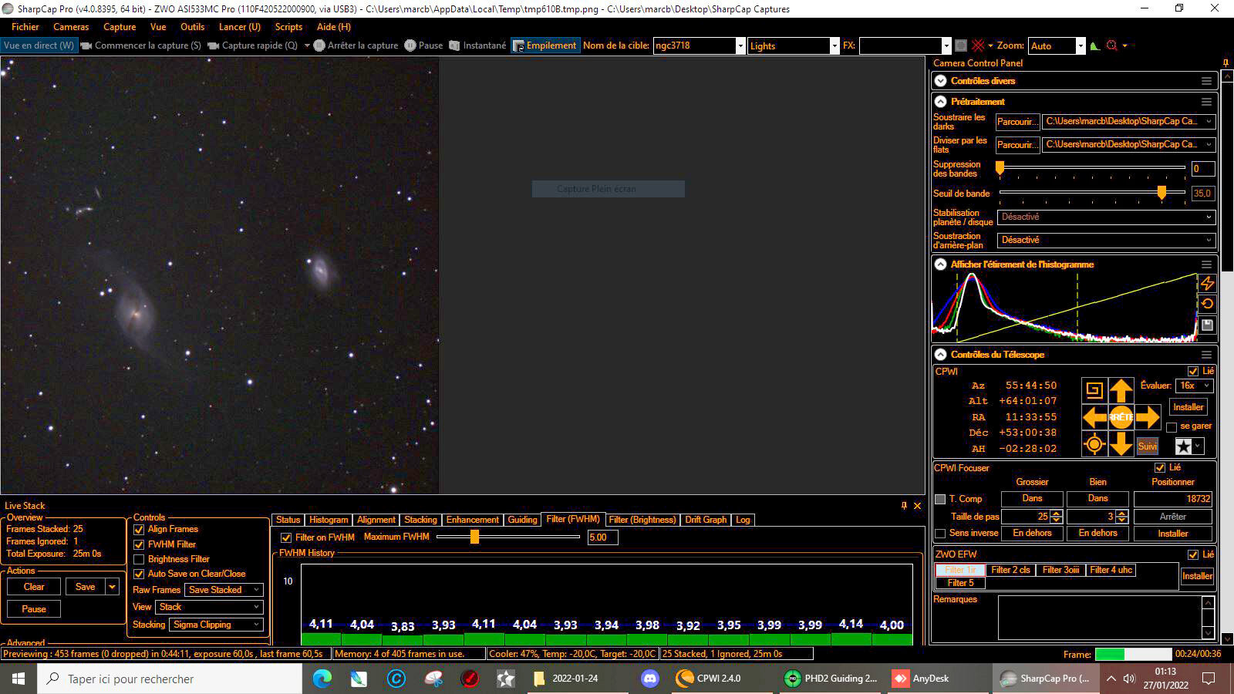This screenshot has width=1234, height=694.
Task: Toggle the ZWO EFW Lié checkbox
Action: pyautogui.click(x=1193, y=554)
